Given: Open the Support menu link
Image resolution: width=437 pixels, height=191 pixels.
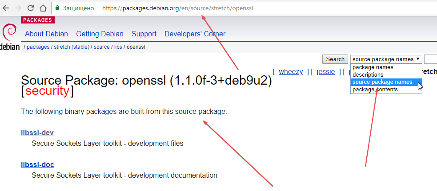Looking at the screenshot, I should tap(144, 34).
